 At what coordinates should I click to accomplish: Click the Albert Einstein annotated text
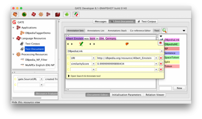(74, 38)
